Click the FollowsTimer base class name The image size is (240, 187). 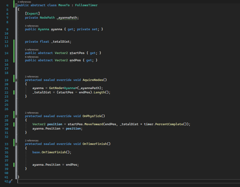tap(86, 5)
